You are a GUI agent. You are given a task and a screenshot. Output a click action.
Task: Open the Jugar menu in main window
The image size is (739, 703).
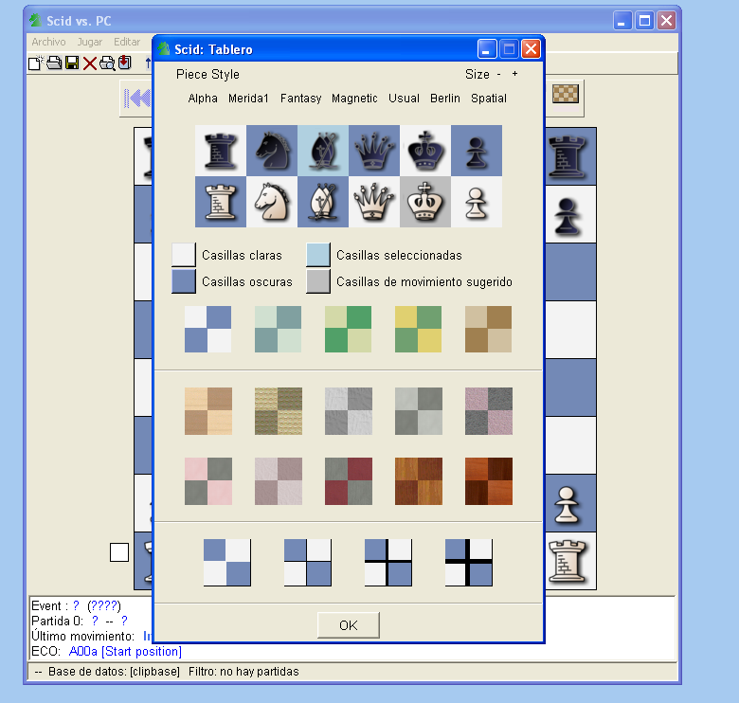[90, 42]
